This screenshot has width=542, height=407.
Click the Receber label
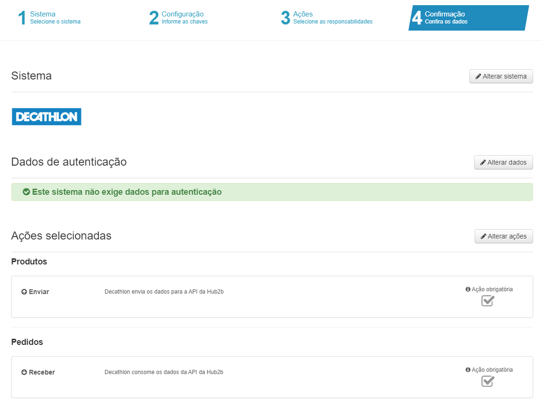[42, 372]
